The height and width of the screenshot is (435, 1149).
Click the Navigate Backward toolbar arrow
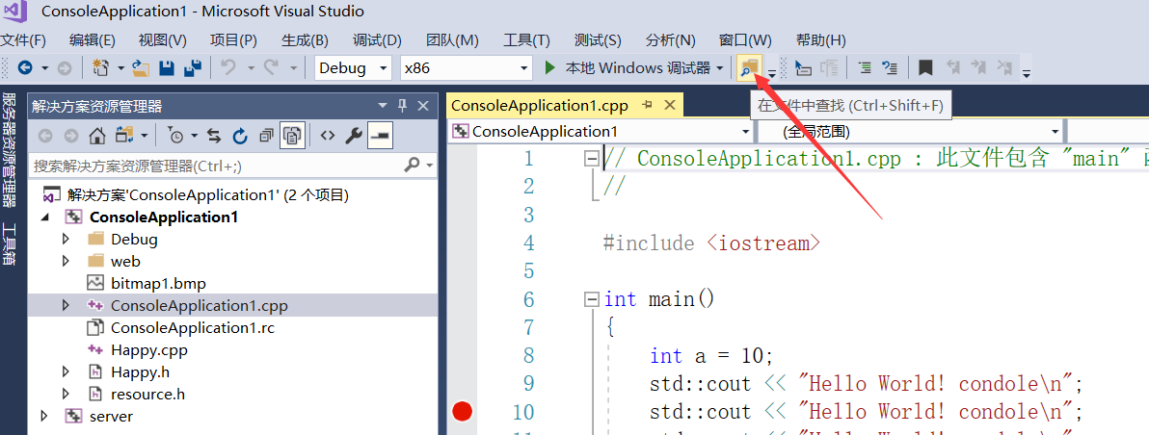(25, 68)
